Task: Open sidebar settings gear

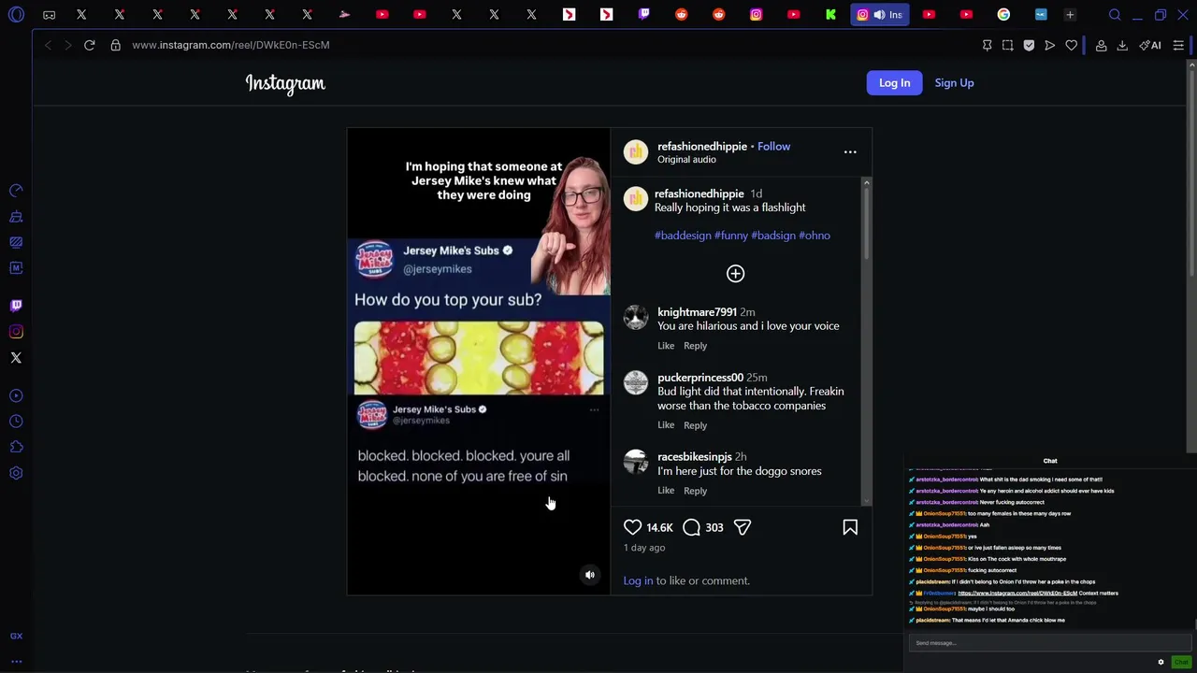Action: pos(16,473)
